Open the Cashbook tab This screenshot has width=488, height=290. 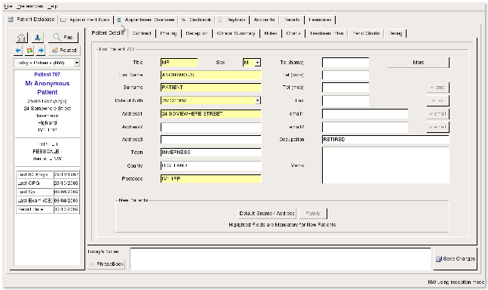pyautogui.click(x=197, y=20)
